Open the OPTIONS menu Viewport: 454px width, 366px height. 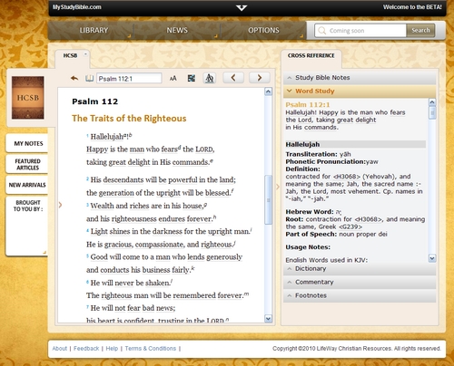point(263,30)
